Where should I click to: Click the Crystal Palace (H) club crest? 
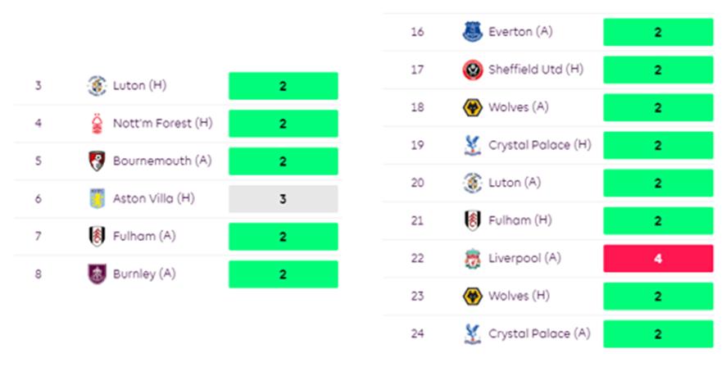point(471,145)
